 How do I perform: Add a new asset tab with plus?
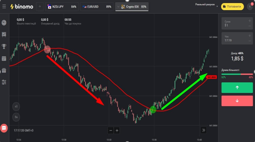40,7
